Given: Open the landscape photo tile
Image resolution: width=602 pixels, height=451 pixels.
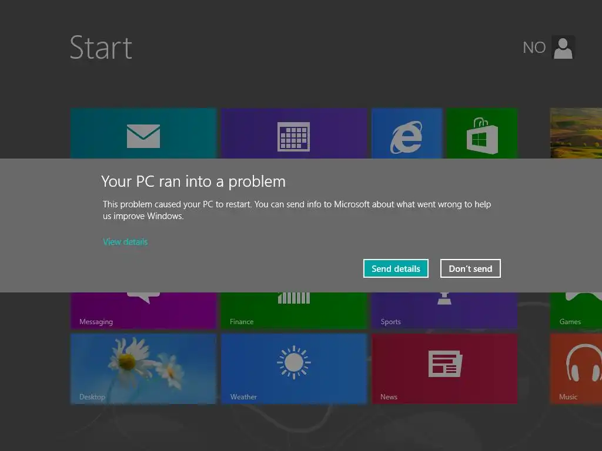Looking at the screenshot, I should (576, 133).
